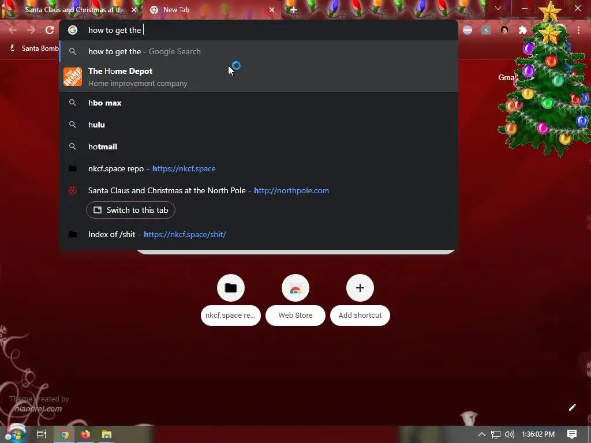
Task: Close the Santa Claus and Christmas tab
Action: tap(134, 10)
